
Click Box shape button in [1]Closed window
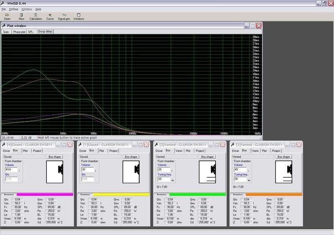coord(131,157)
